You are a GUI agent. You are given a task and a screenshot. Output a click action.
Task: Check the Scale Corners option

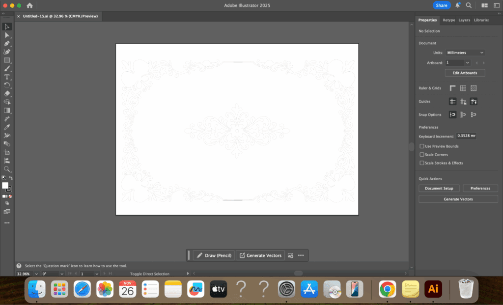422,155
